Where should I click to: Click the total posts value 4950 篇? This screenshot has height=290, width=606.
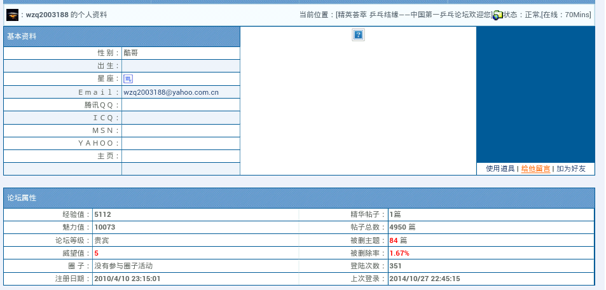click(x=403, y=228)
